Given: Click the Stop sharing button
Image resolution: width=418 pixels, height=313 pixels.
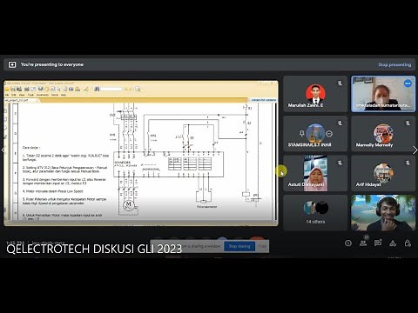Looking at the screenshot, I should pos(239,246).
